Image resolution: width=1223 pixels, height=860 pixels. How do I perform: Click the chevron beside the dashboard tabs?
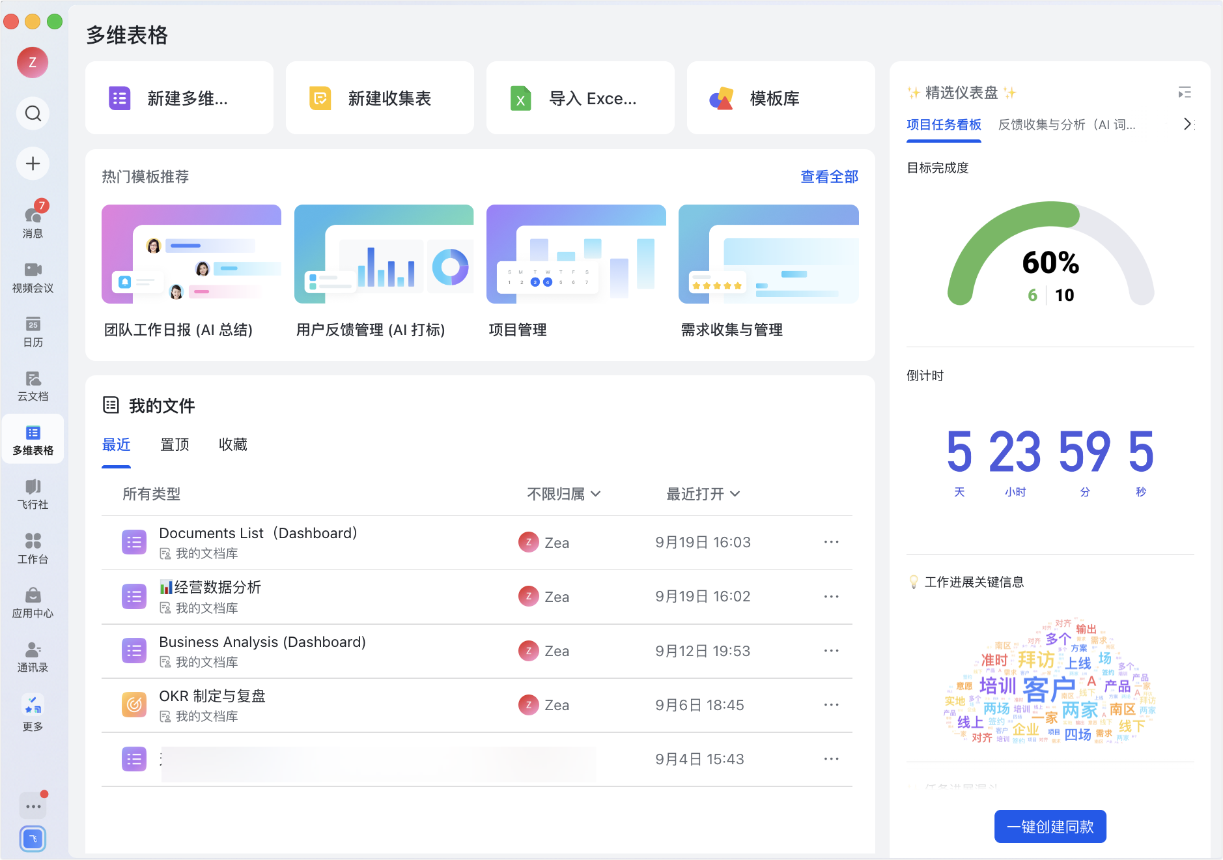pos(1187,124)
